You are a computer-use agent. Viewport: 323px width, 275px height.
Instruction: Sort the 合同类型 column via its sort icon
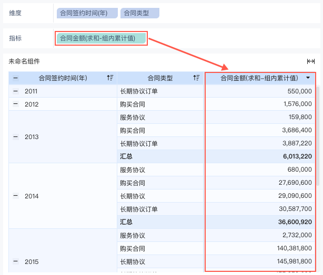(196, 78)
